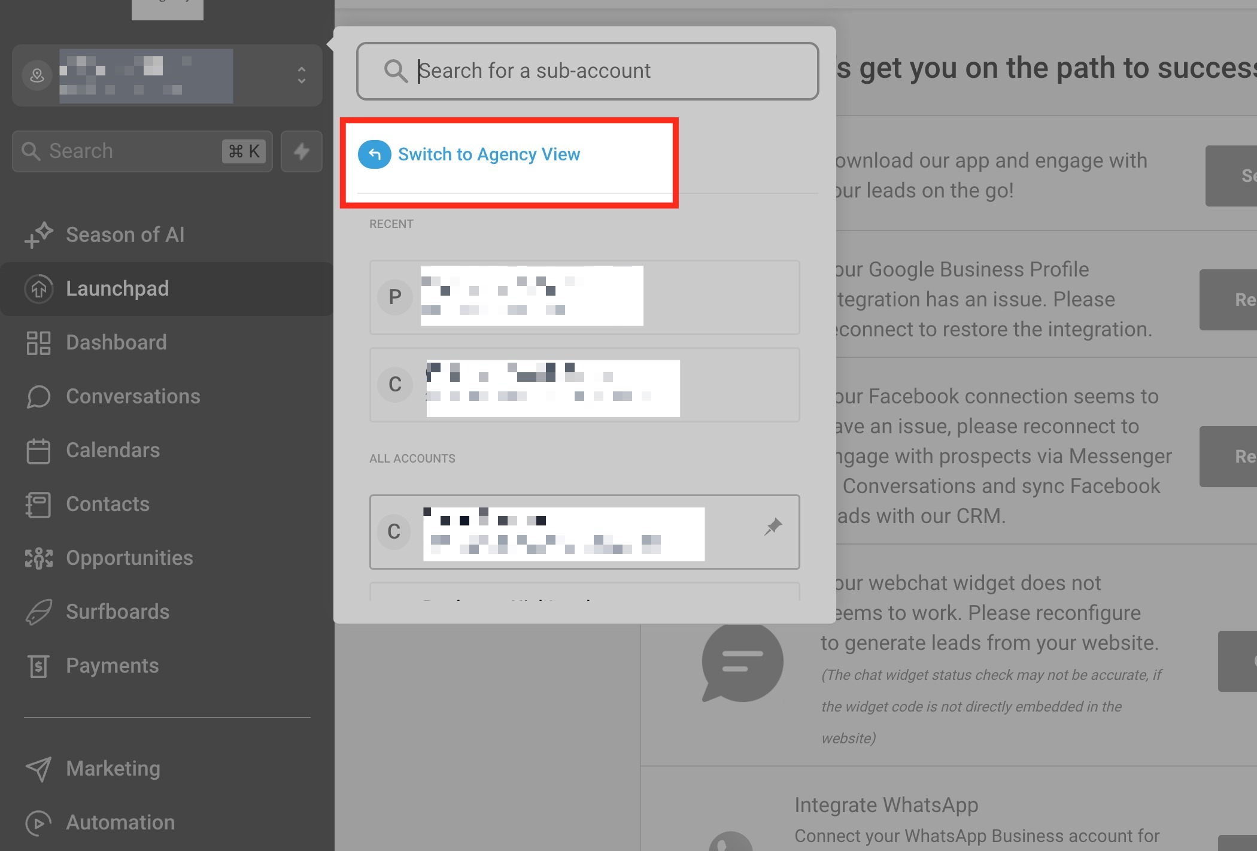Pin the sub-account under All Accounts

[773, 527]
